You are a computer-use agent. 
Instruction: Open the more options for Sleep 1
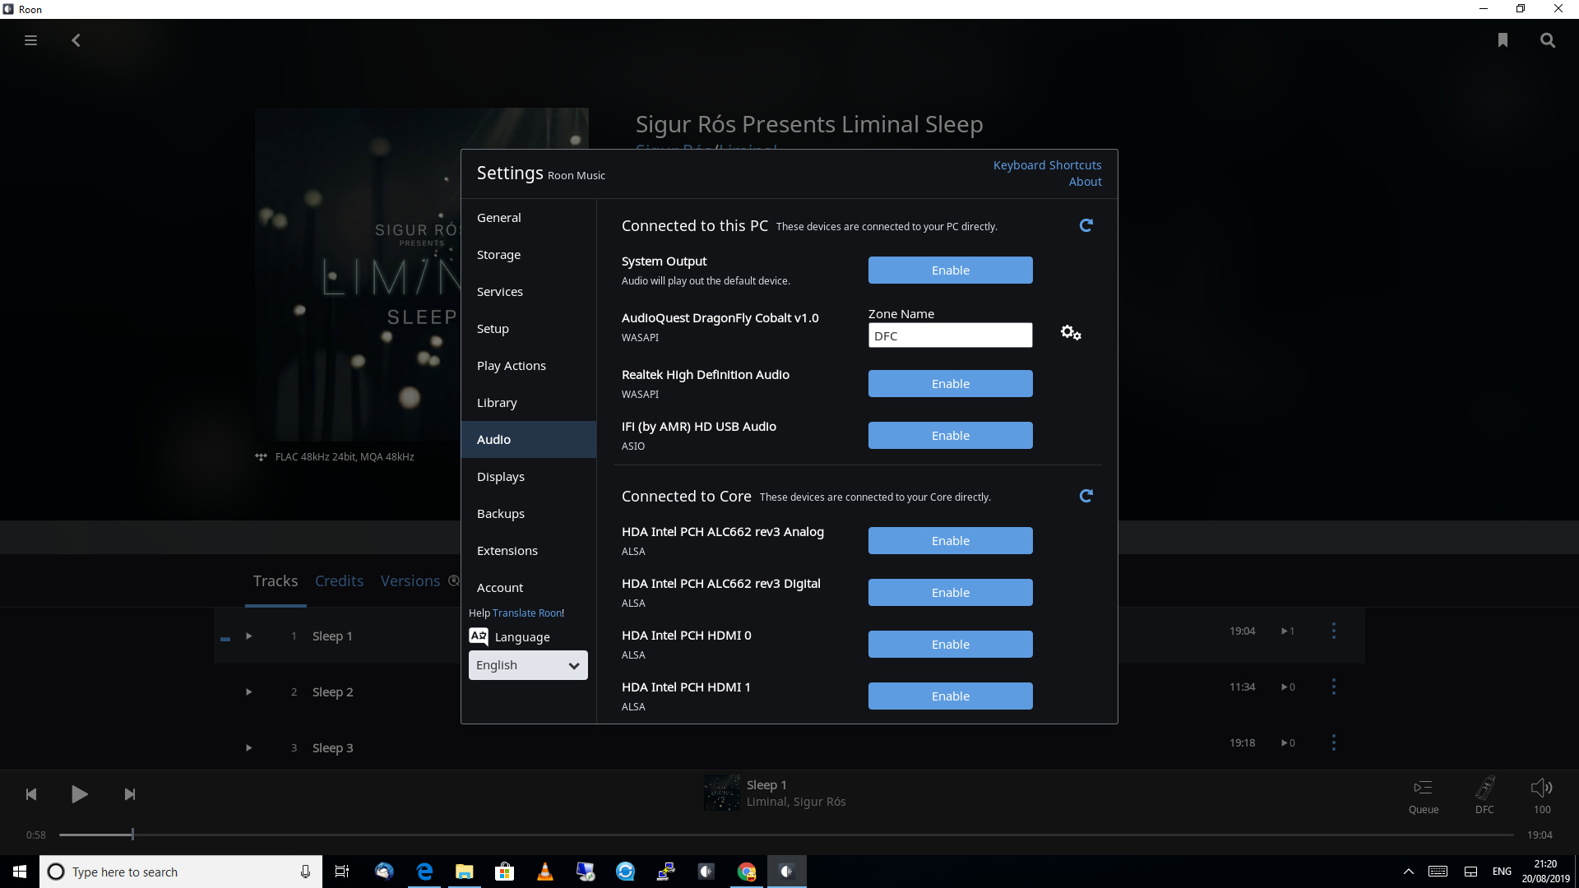click(1334, 631)
